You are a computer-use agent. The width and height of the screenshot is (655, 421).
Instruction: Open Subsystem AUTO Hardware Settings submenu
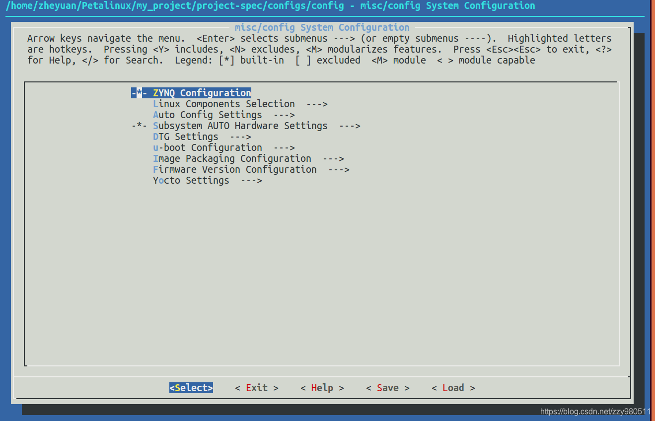(246, 126)
